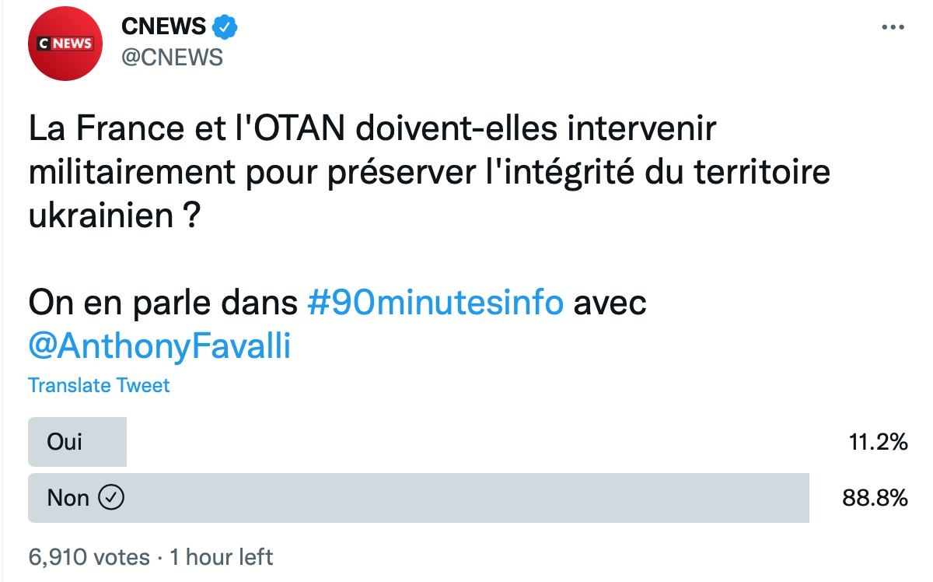The image size is (933, 582).
Task: Click the 6,910 votes count
Action: tap(89, 557)
